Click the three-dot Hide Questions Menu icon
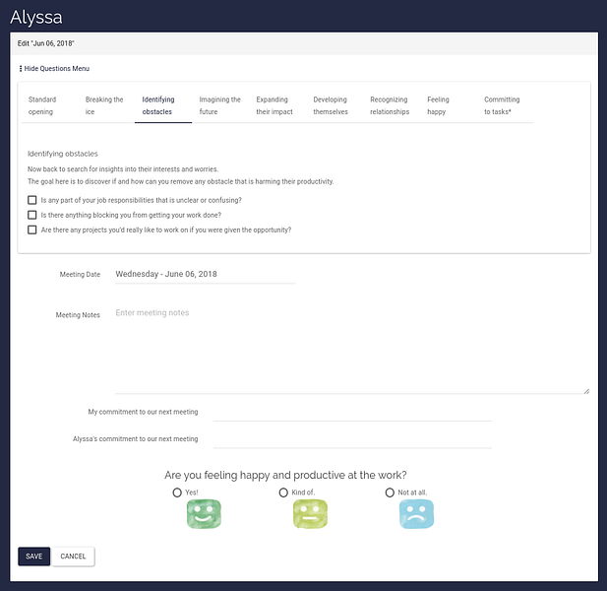Image resolution: width=607 pixels, height=591 pixels. coord(21,69)
